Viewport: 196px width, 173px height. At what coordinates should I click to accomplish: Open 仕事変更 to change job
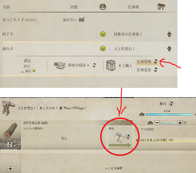pos(144,70)
